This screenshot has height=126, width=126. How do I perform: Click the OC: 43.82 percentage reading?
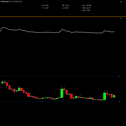(x=87, y=6)
